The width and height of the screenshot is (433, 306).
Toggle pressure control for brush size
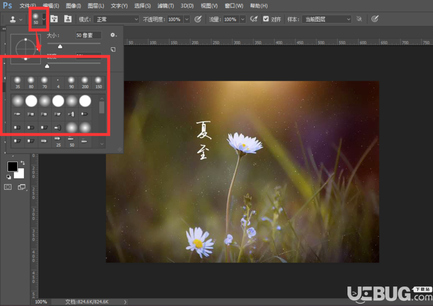point(375,19)
